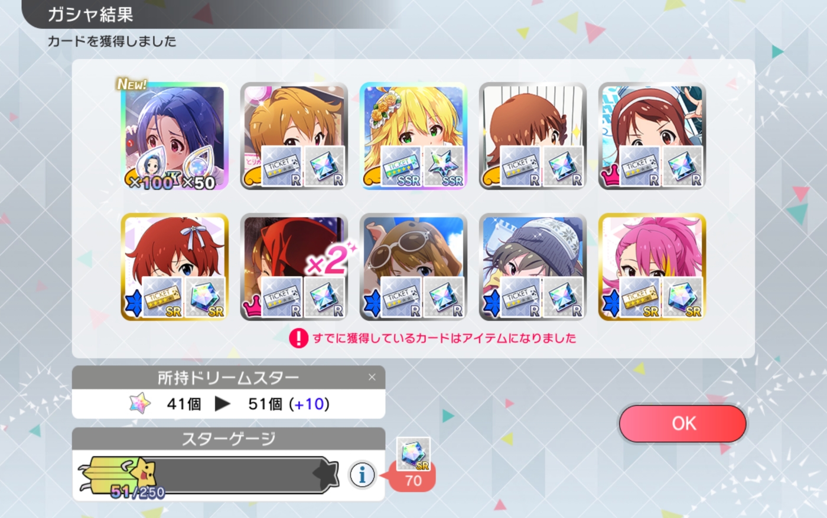Image resolution: width=827 pixels, height=518 pixels.
Task: Tap the rainbow Dream Star icon
Action: (x=140, y=404)
